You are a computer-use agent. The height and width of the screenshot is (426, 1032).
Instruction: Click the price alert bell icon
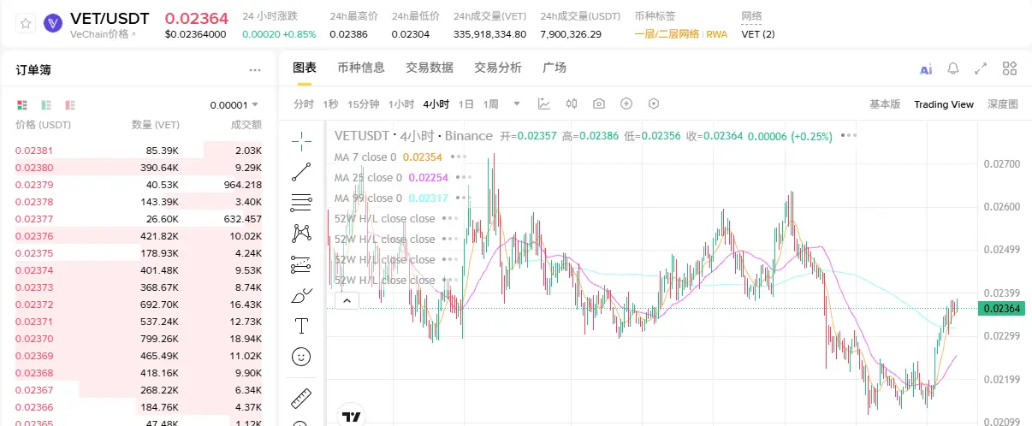point(953,68)
